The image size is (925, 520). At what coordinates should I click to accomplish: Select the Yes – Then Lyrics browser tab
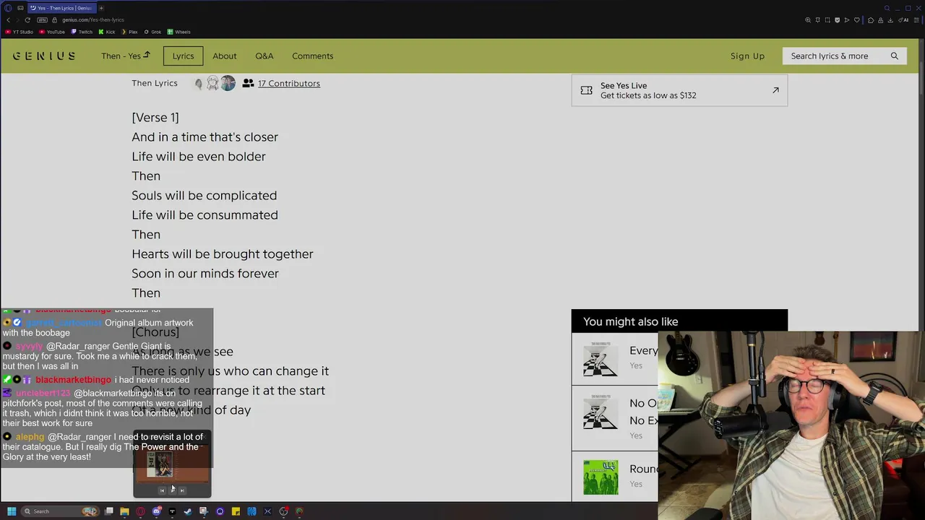click(61, 8)
